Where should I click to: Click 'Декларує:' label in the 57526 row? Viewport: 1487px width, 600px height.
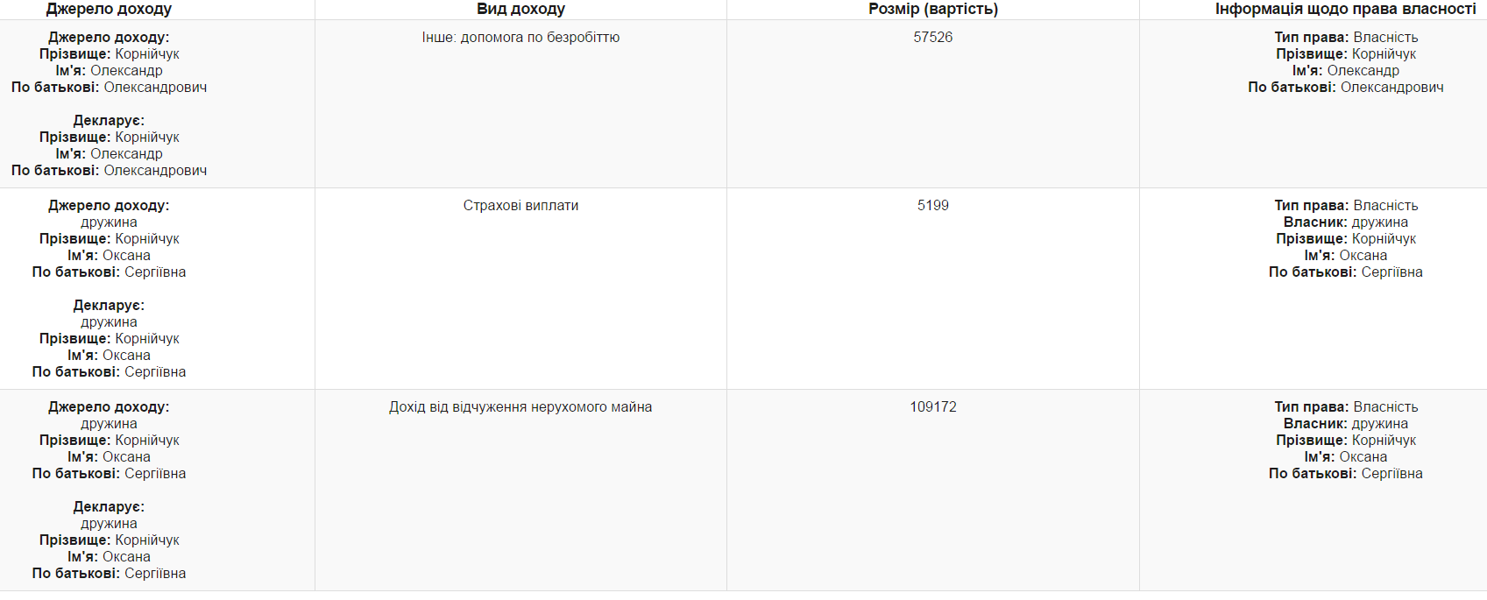coord(109,121)
